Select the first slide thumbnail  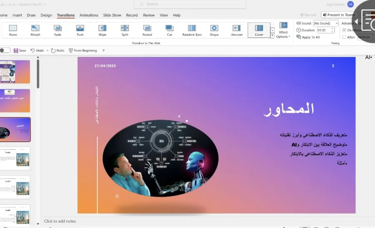15,72
